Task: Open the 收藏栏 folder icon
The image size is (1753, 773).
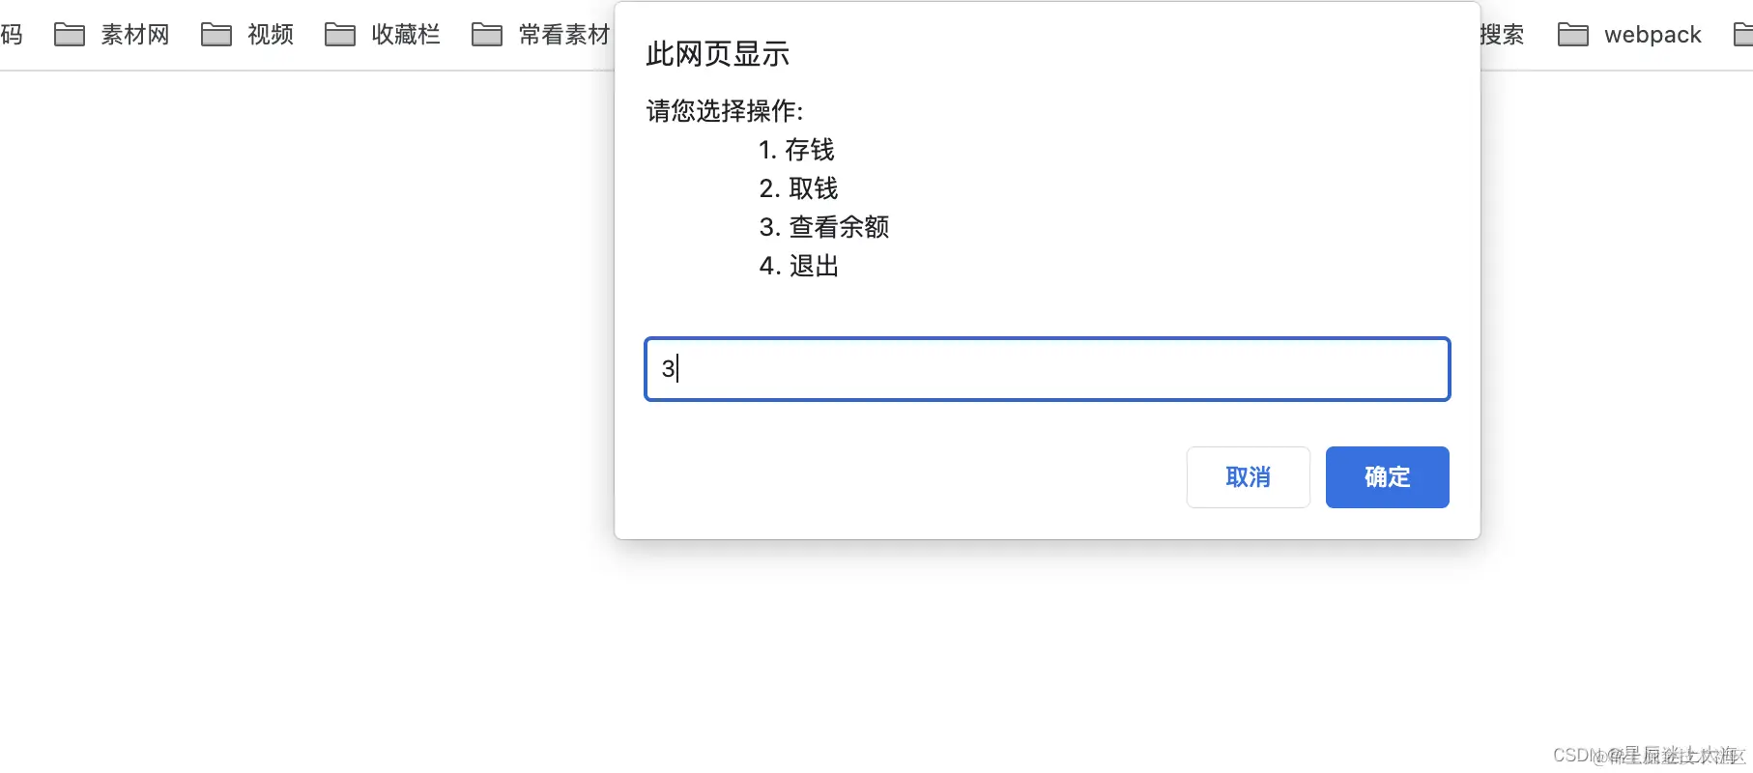Action: [340, 34]
